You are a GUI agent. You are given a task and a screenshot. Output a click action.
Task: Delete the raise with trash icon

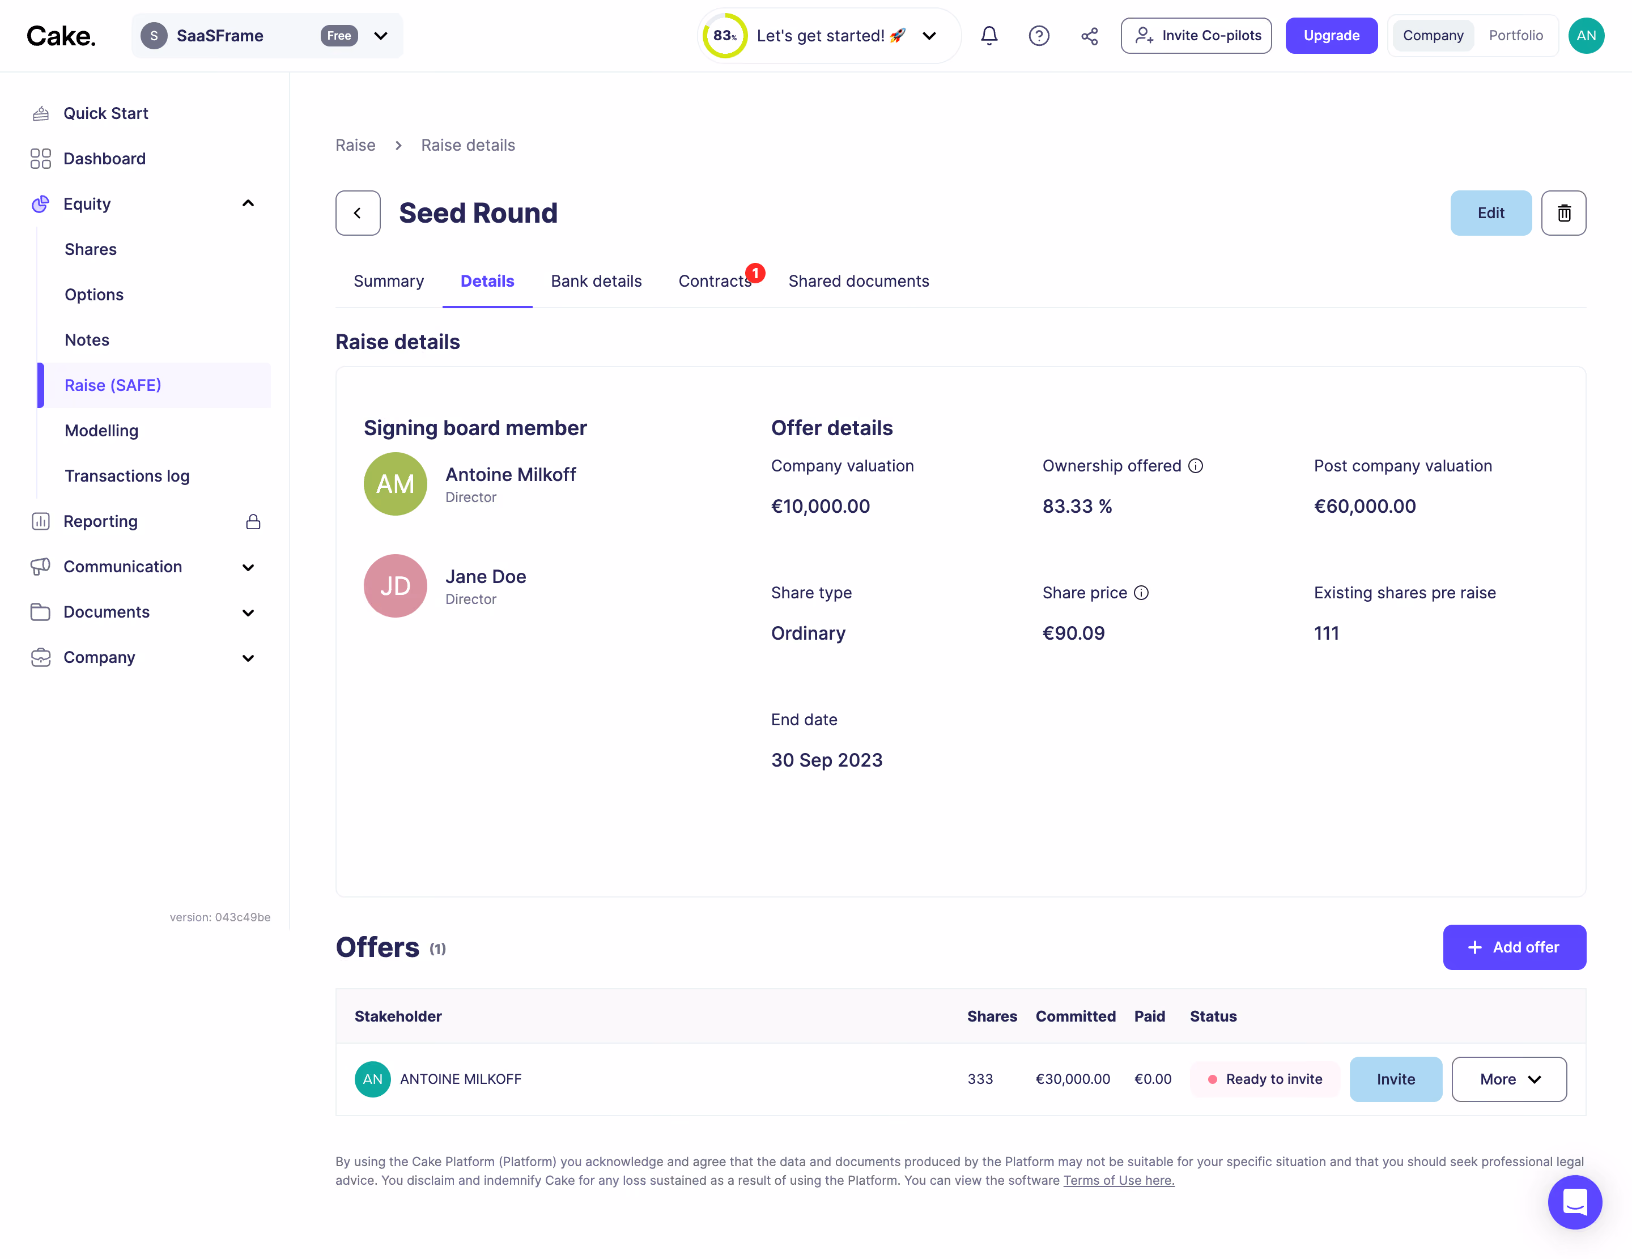(x=1563, y=213)
